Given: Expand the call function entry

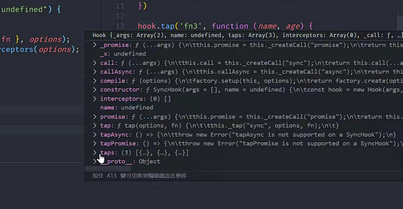Looking at the screenshot, I should click(95, 63).
